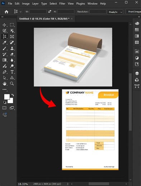Change the screen mode
The image size is (141, 186).
[12, 108]
